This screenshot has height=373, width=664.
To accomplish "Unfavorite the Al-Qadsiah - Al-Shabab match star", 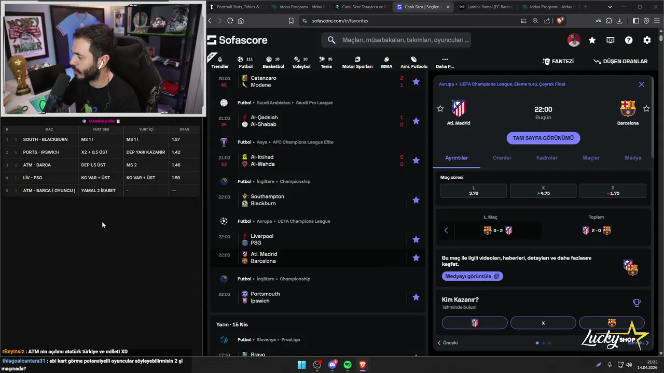I will tap(416, 121).
